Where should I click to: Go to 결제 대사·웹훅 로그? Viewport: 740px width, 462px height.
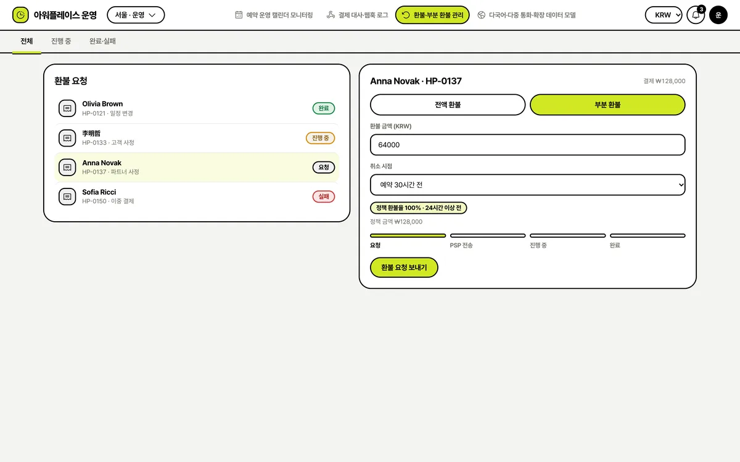[357, 15]
